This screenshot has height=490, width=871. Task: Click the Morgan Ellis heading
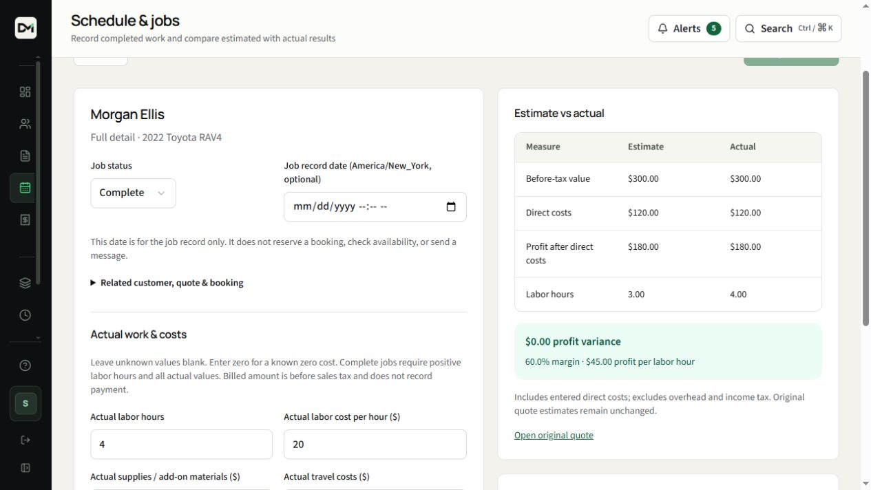[127, 114]
